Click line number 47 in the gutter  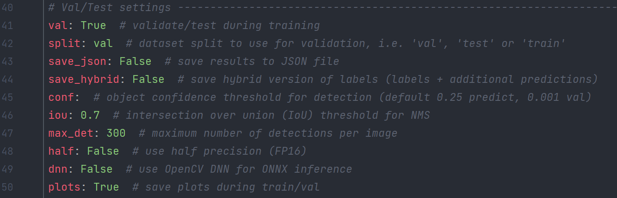[x=8, y=134]
